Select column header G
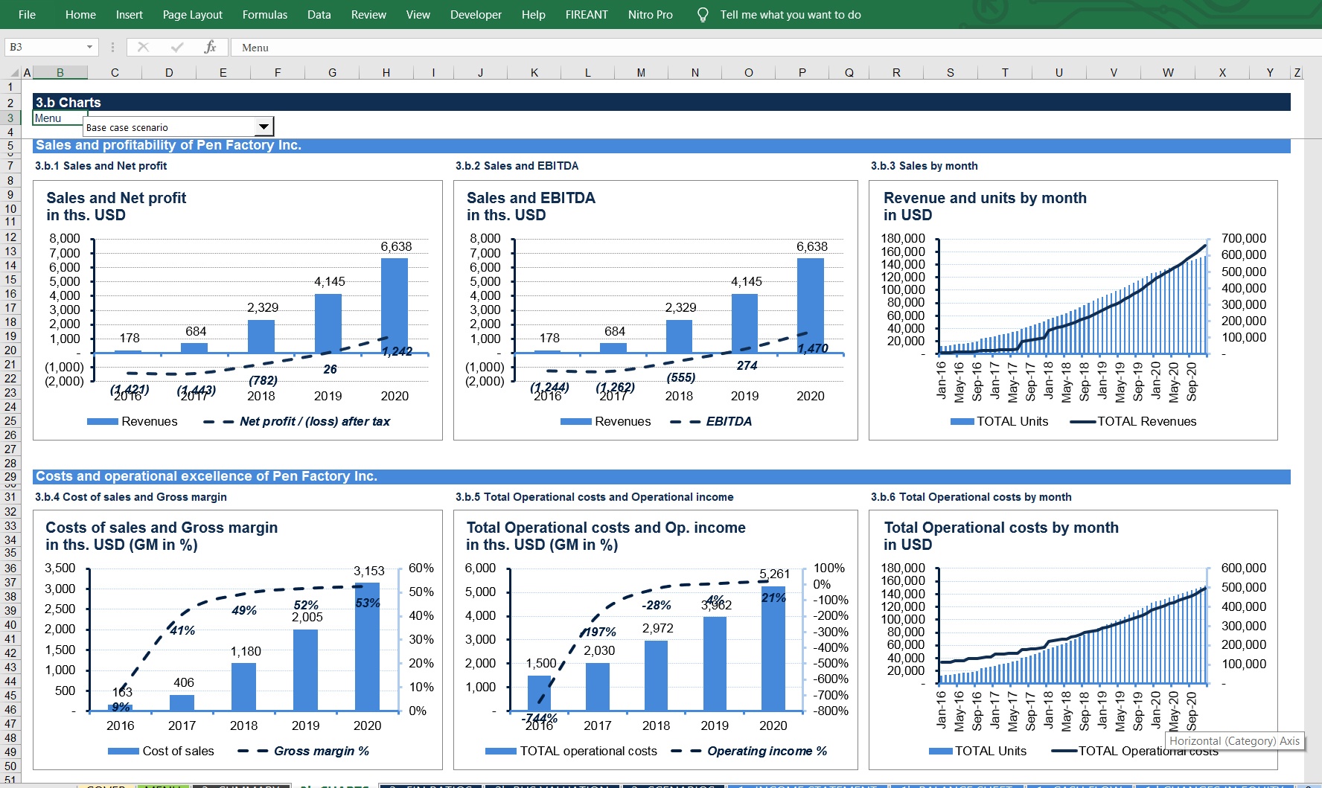Image resolution: width=1322 pixels, height=788 pixels. pos(332,73)
